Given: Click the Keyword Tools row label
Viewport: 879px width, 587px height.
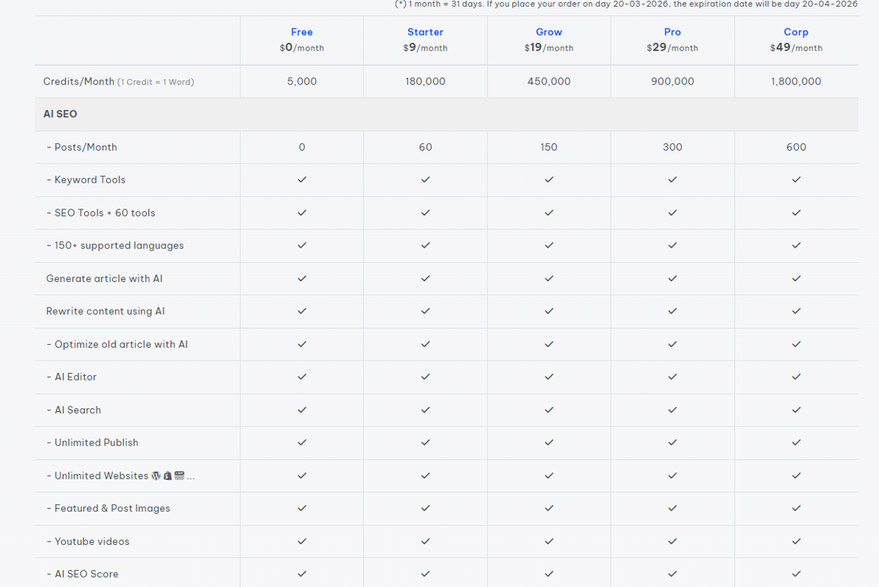Looking at the screenshot, I should (x=86, y=180).
